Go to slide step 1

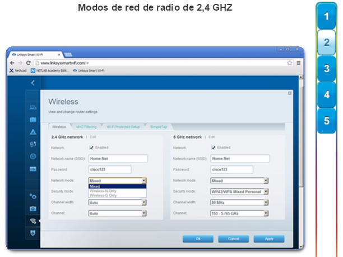326,16
